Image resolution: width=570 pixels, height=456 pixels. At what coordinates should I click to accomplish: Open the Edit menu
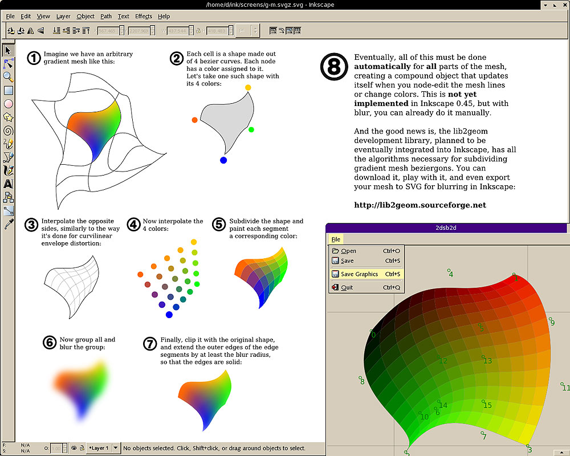click(26, 17)
